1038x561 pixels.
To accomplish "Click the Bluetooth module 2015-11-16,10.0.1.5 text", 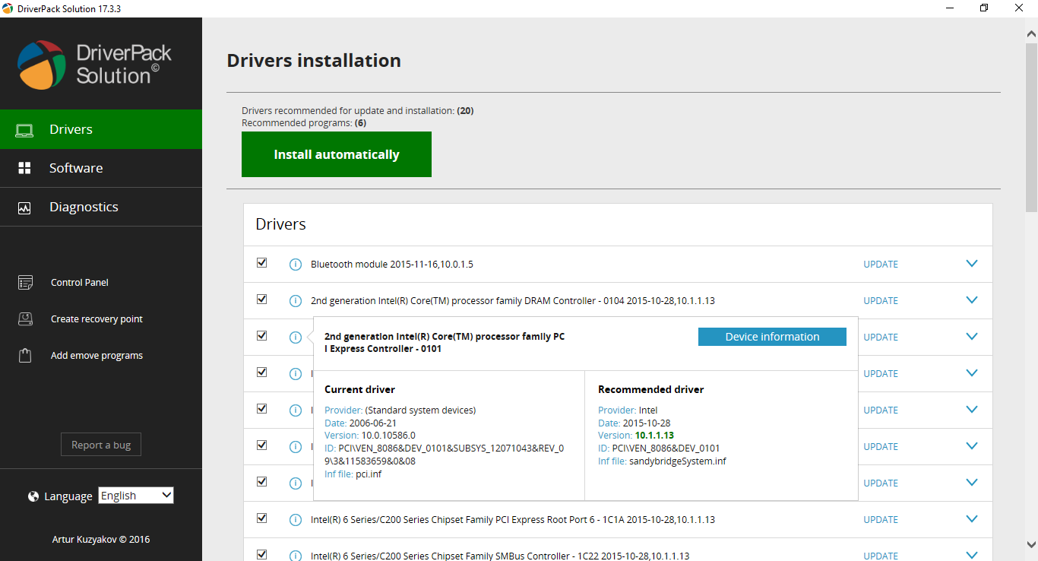I will [x=392, y=265].
